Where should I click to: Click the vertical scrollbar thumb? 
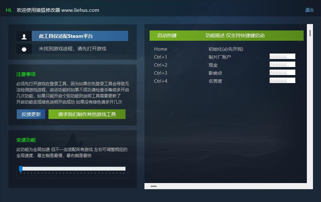click(310, 33)
